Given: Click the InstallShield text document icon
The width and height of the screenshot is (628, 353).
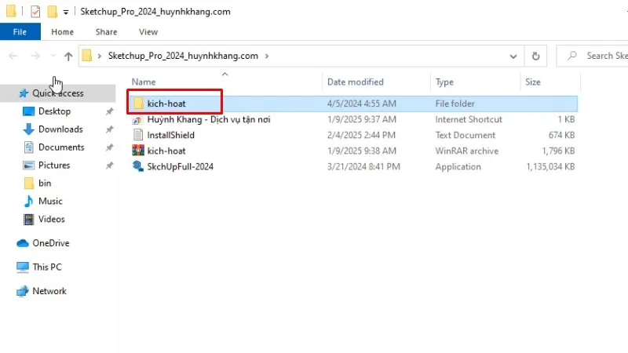Looking at the screenshot, I should click(138, 135).
